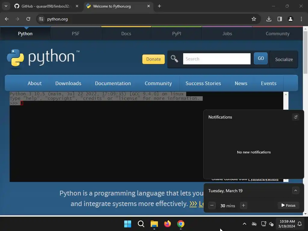The height and width of the screenshot is (231, 308).
Task: Open the tab search dropdown arrow
Action: [x=6, y=6]
